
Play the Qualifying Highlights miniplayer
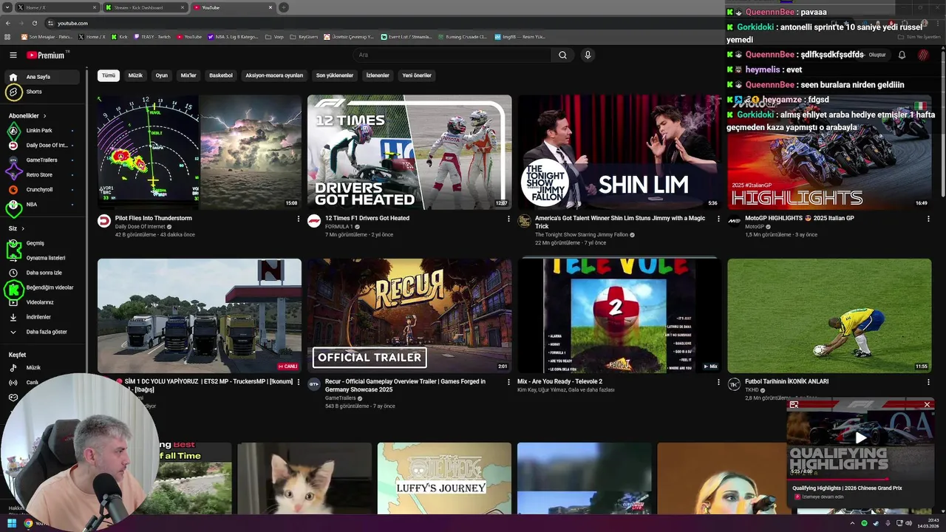point(860,438)
